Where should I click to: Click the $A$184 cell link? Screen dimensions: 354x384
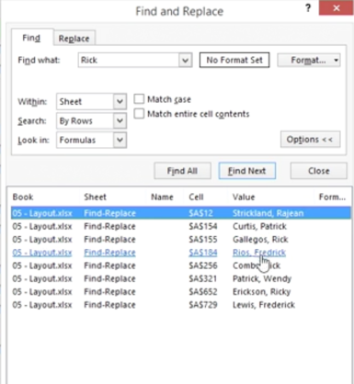[203, 253]
